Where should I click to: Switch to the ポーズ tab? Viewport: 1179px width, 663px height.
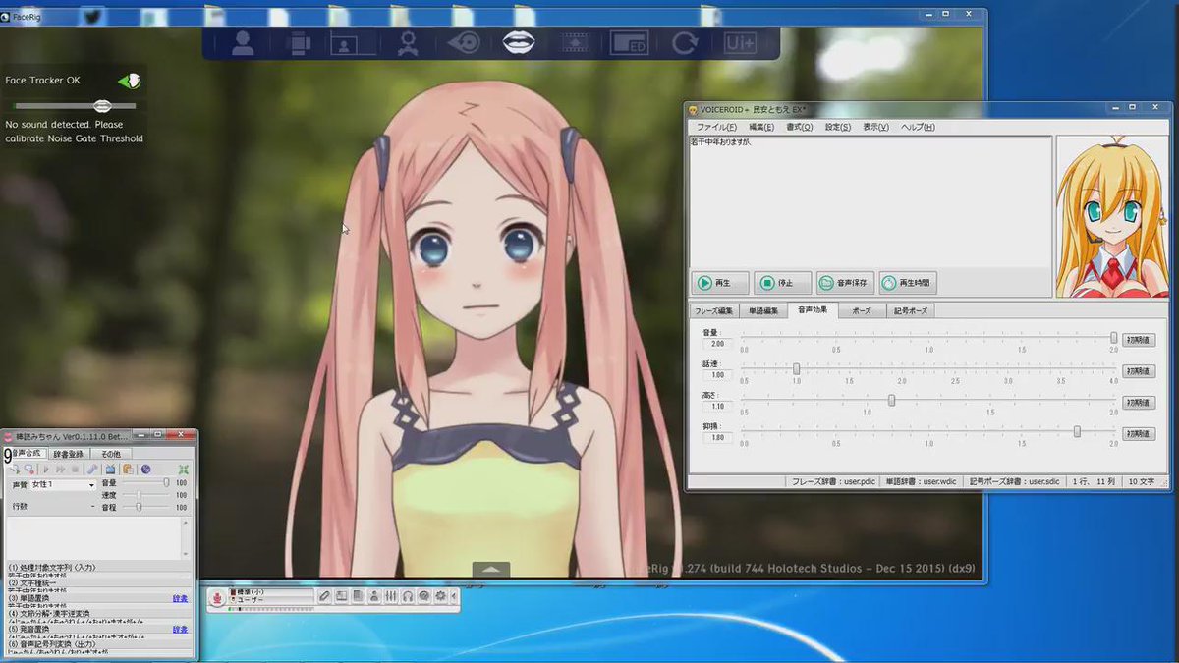pyautogui.click(x=861, y=310)
